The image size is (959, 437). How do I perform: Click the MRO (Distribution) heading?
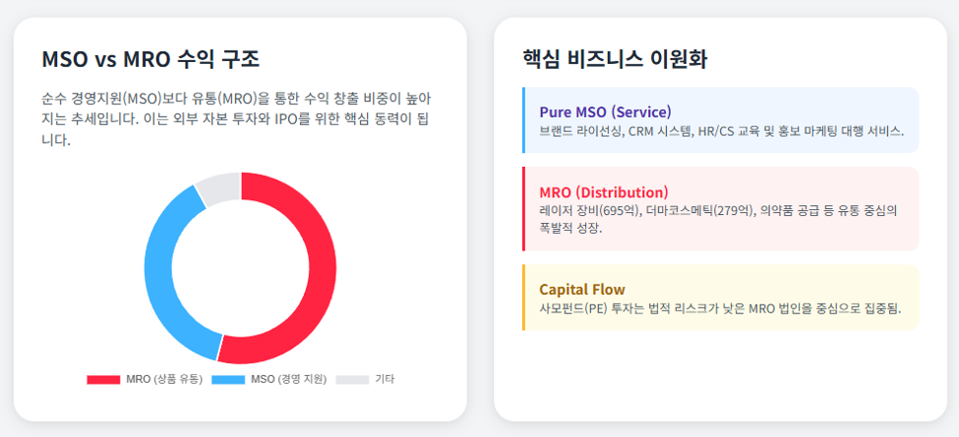(604, 192)
